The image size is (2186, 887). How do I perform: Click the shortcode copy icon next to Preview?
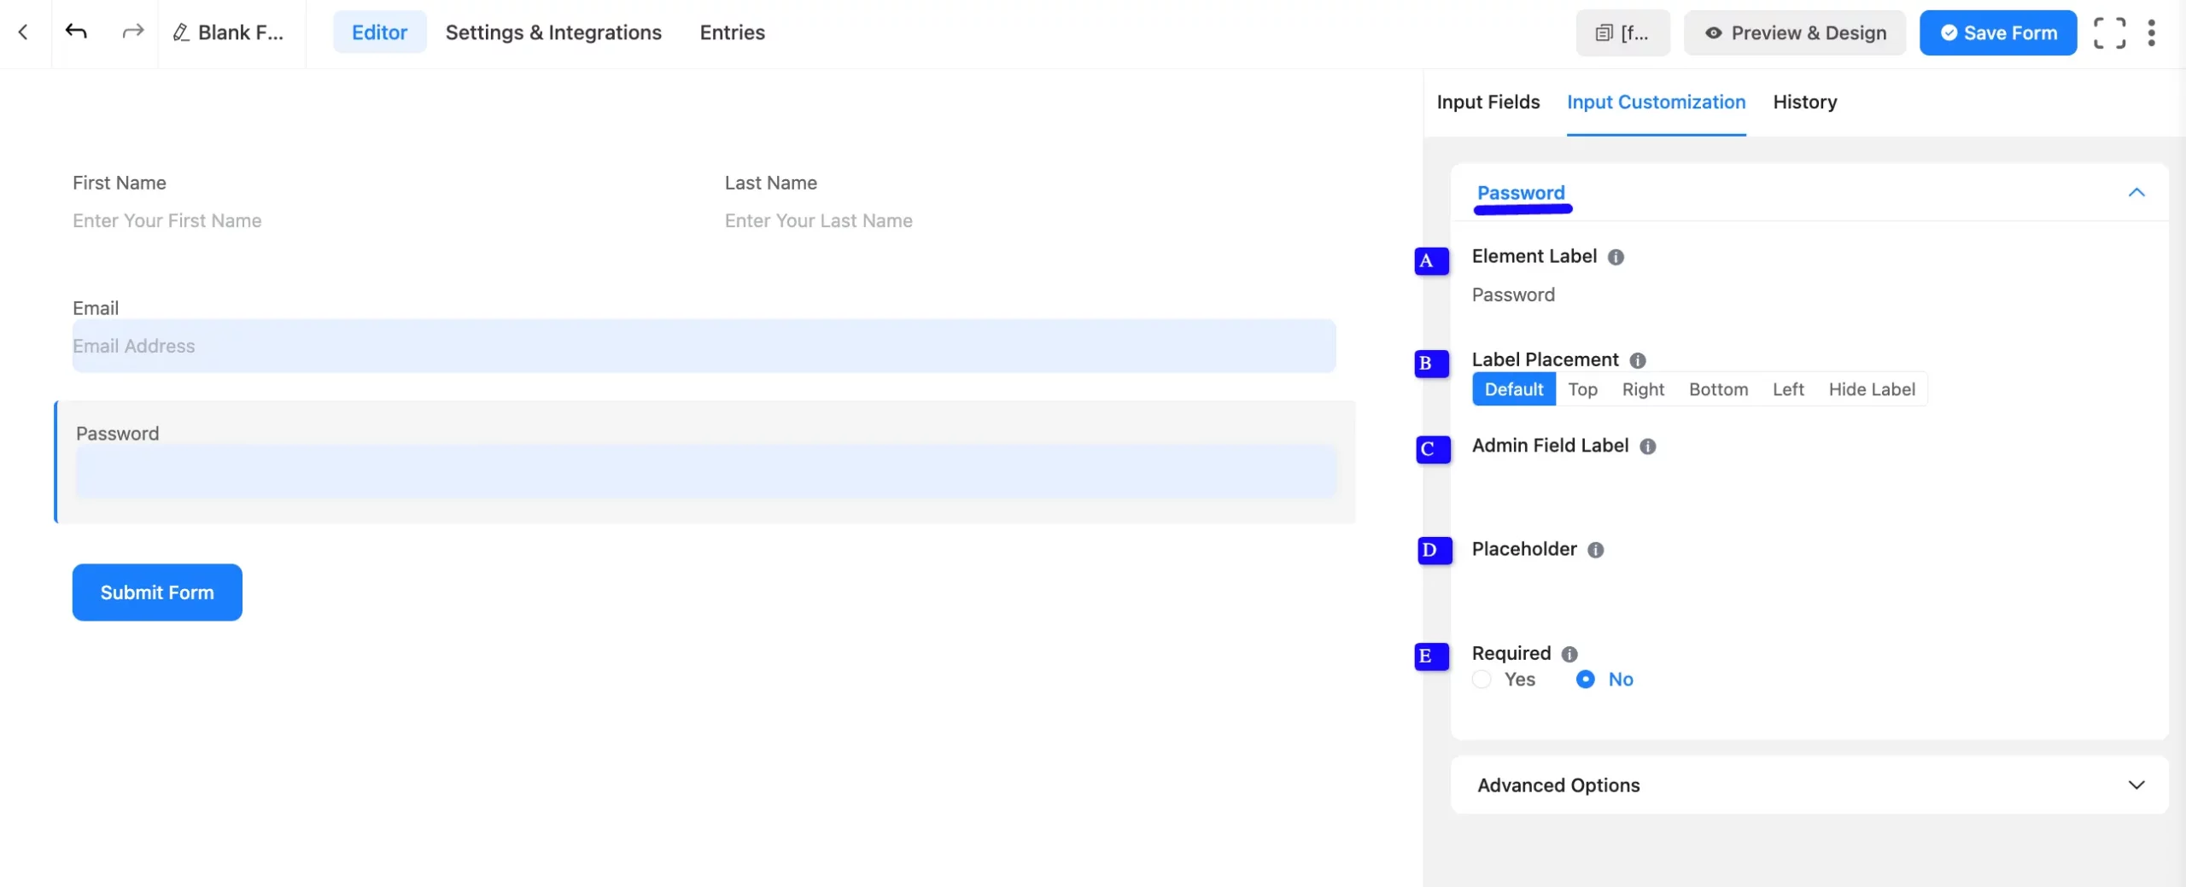point(1605,32)
